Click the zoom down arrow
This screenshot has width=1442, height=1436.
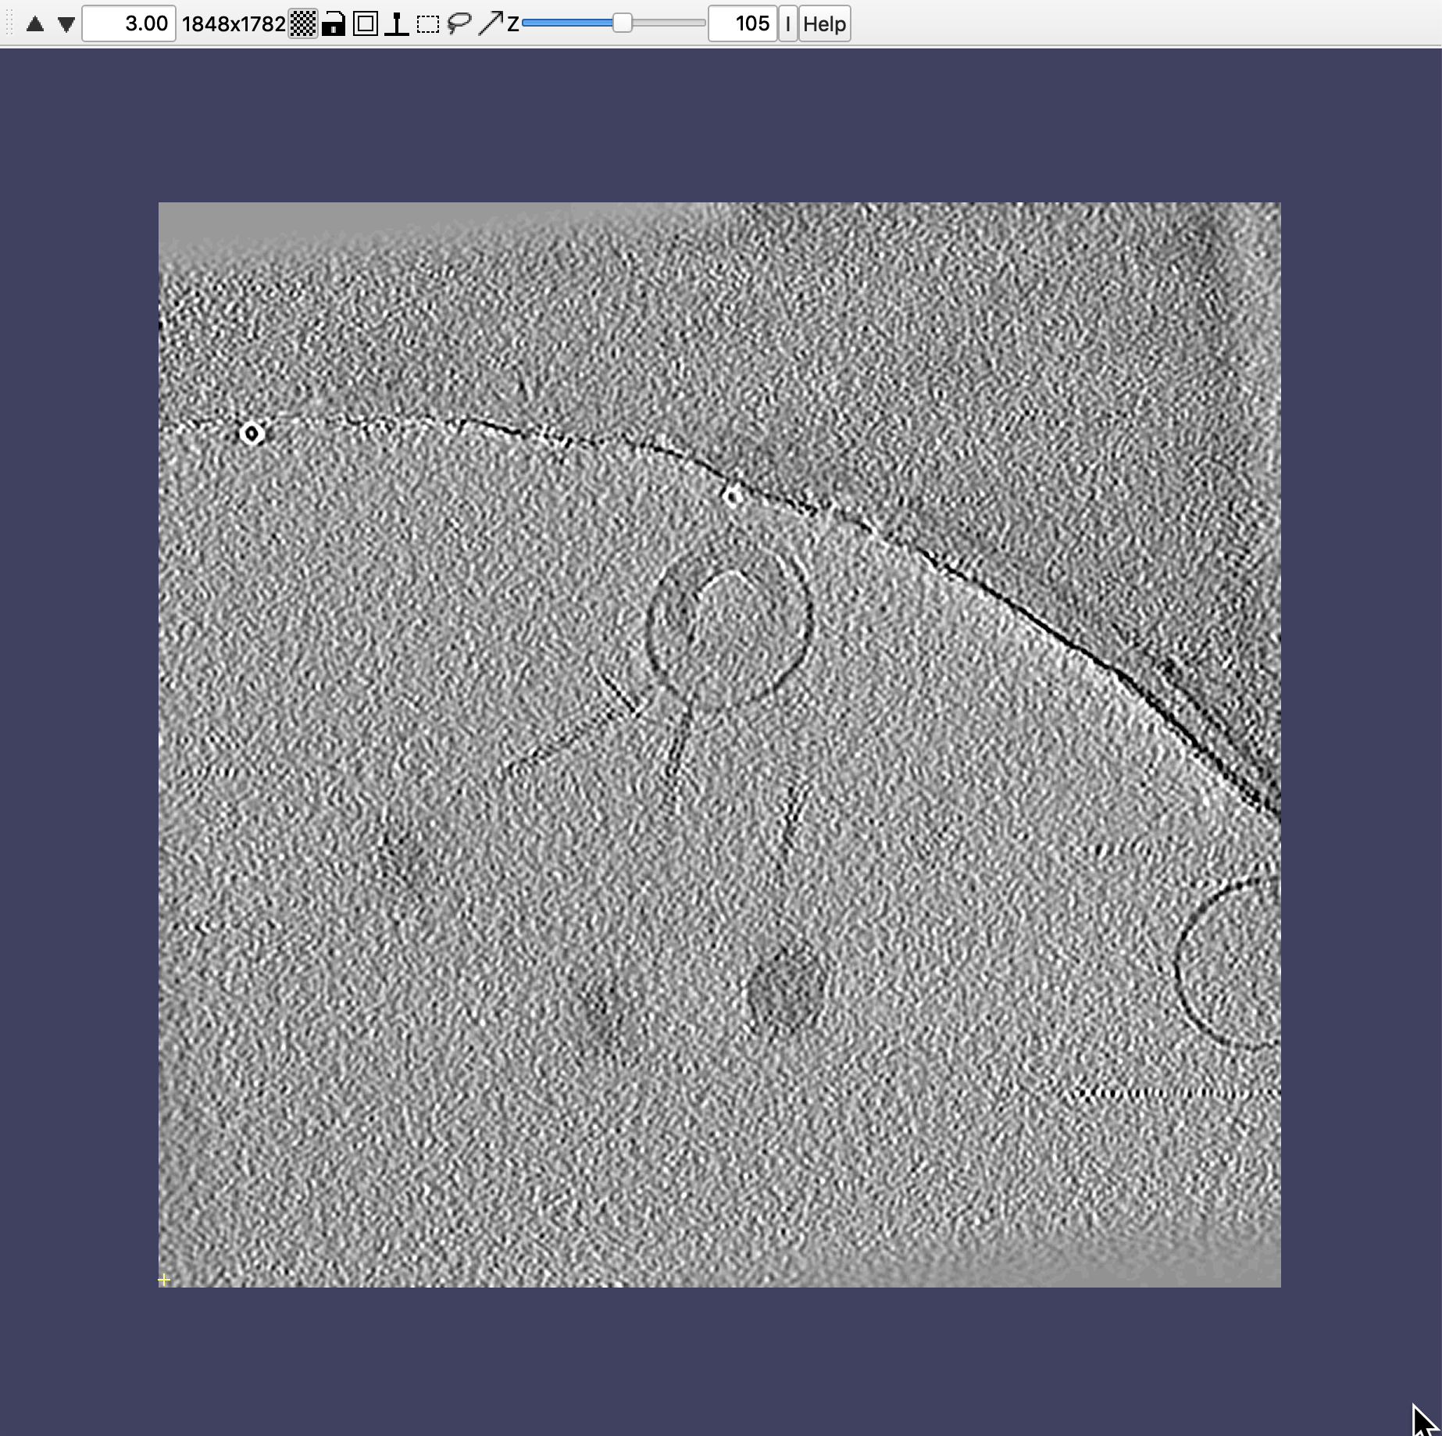point(66,24)
